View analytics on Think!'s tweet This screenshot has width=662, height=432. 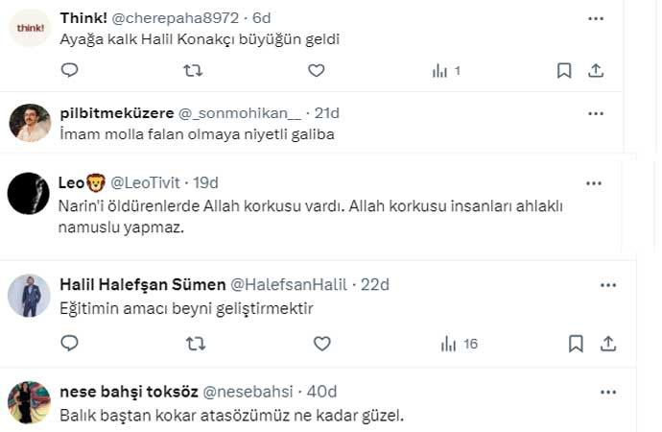447,70
